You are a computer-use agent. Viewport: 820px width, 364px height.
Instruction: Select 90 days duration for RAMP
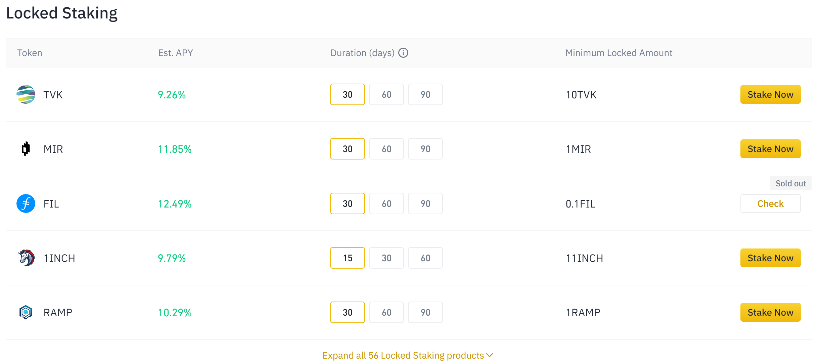(425, 312)
